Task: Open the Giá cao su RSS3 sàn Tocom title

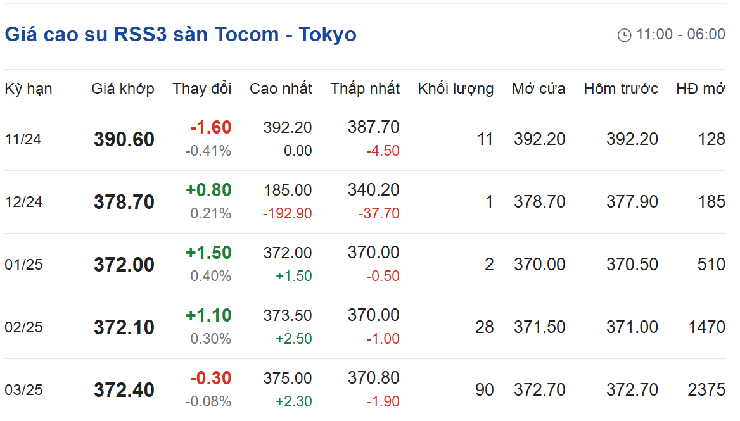Action: click(x=181, y=34)
